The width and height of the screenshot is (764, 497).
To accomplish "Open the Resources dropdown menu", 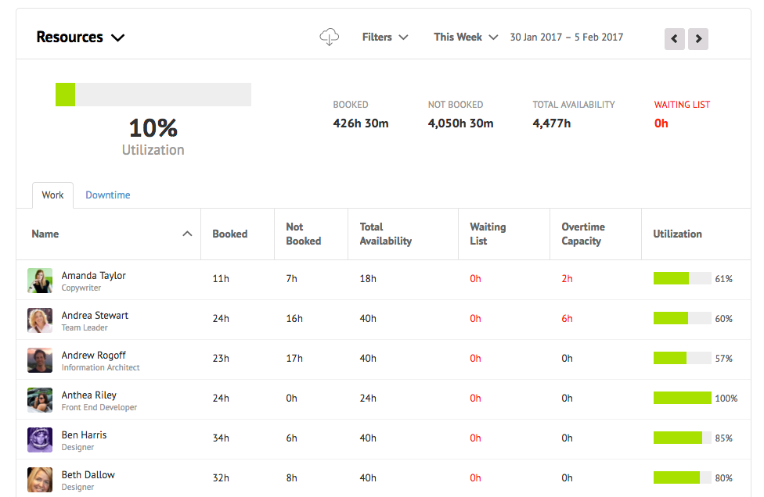I will pyautogui.click(x=81, y=37).
